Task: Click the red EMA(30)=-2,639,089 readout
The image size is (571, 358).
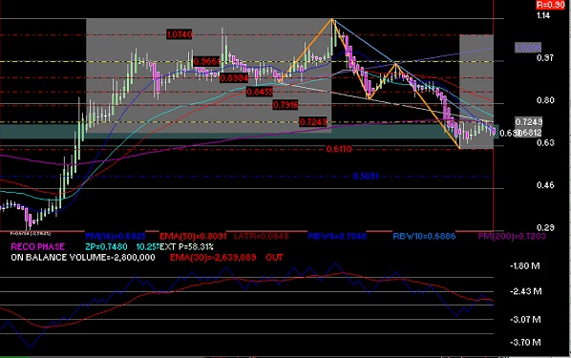Action: point(213,258)
